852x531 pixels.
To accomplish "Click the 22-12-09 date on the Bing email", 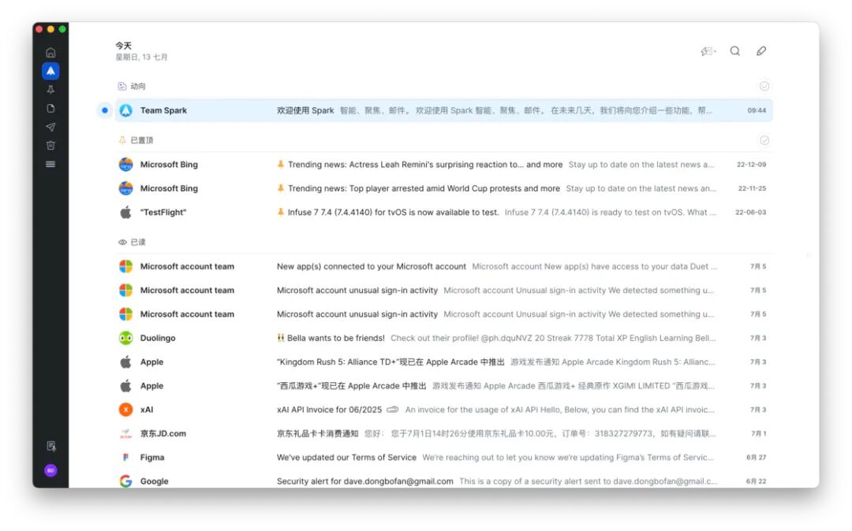I will 751,165.
